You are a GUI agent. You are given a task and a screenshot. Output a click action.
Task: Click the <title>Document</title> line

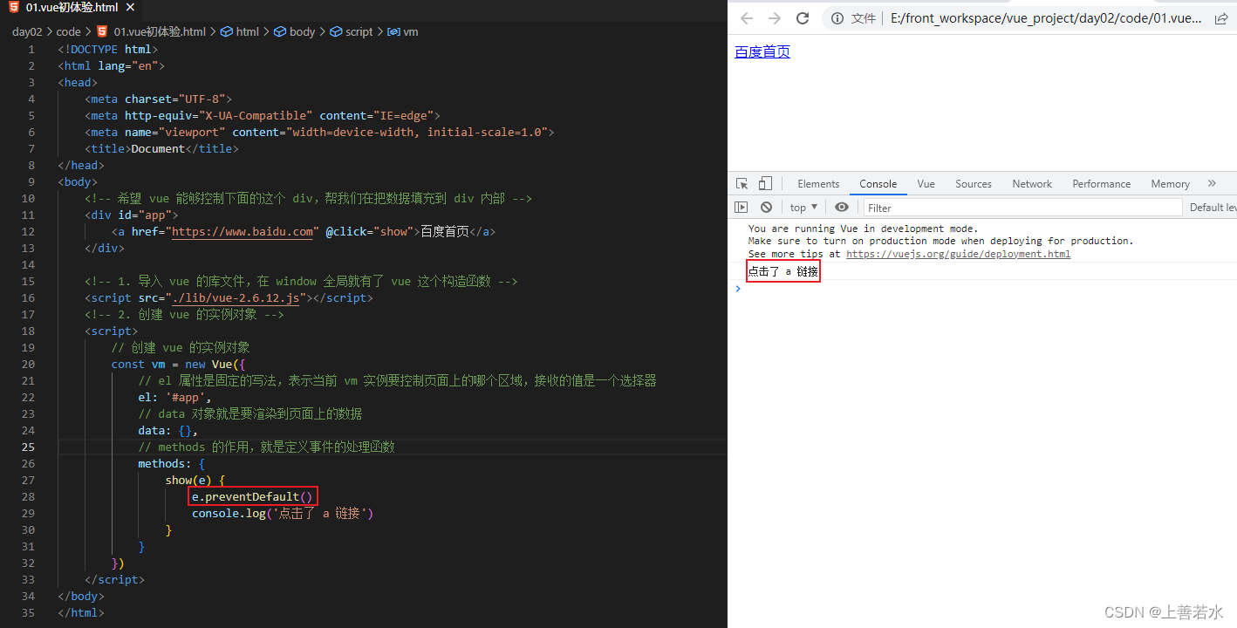point(161,149)
